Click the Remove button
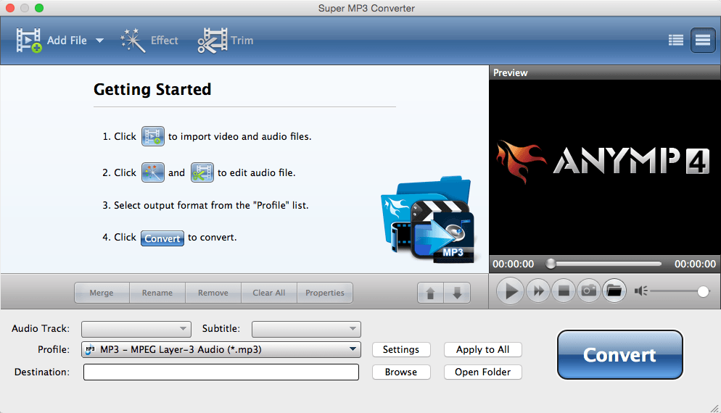Viewport: 721px width, 413px height. [x=213, y=293]
